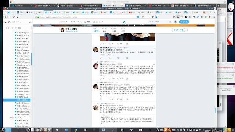Open the SWS bookmark above グループC
The height and width of the screenshot is (132, 235).
[x=22, y=115]
